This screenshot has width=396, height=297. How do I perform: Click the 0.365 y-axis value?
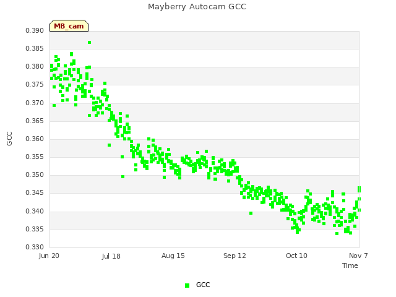(x=35, y=121)
